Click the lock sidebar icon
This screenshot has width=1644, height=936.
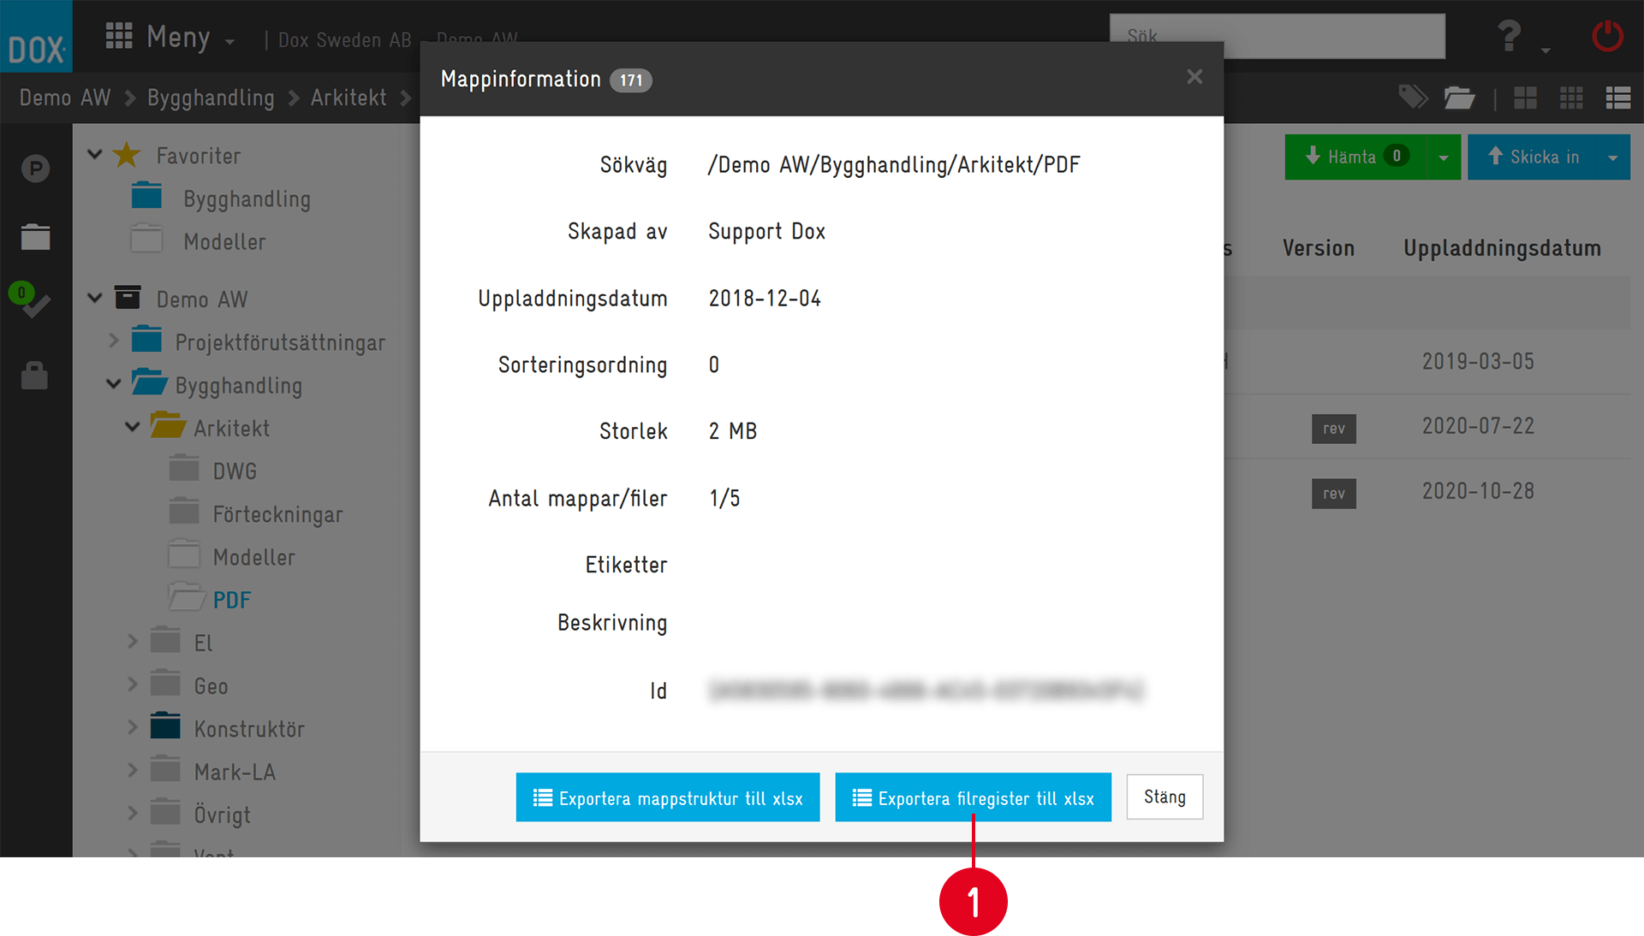pos(34,375)
